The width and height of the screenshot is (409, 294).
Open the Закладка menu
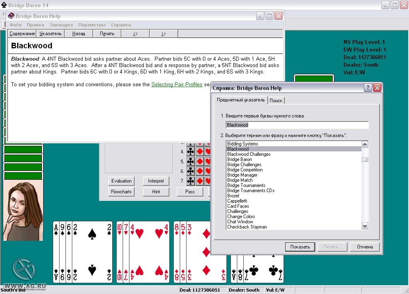coord(61,25)
